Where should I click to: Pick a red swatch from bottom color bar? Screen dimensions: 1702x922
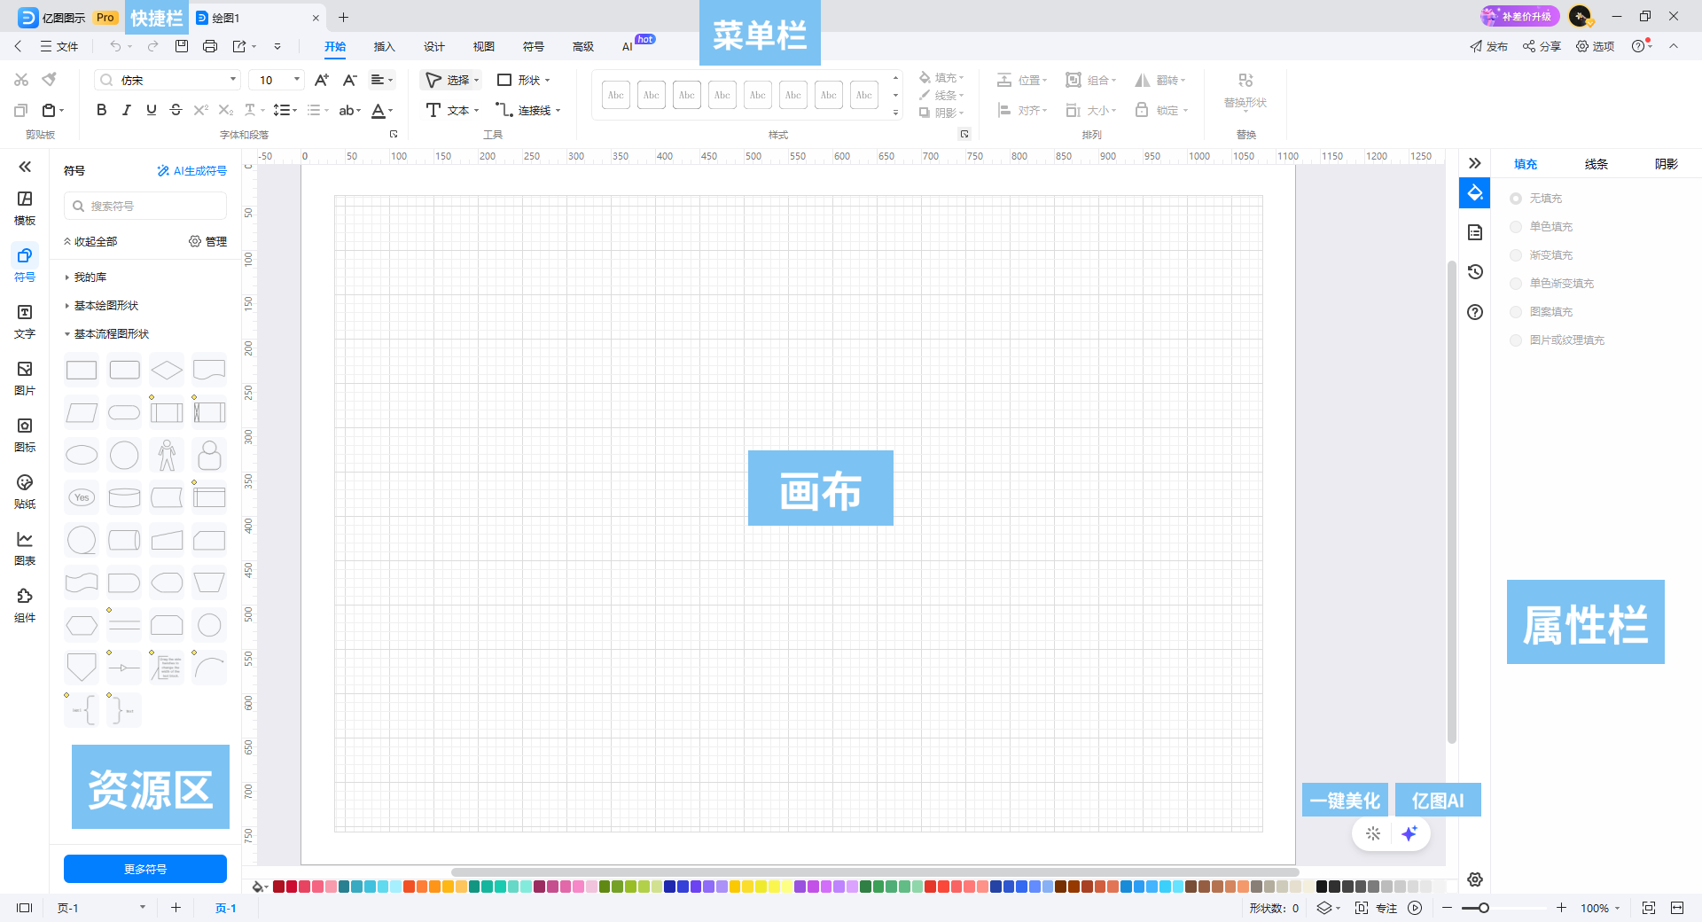pos(277,887)
